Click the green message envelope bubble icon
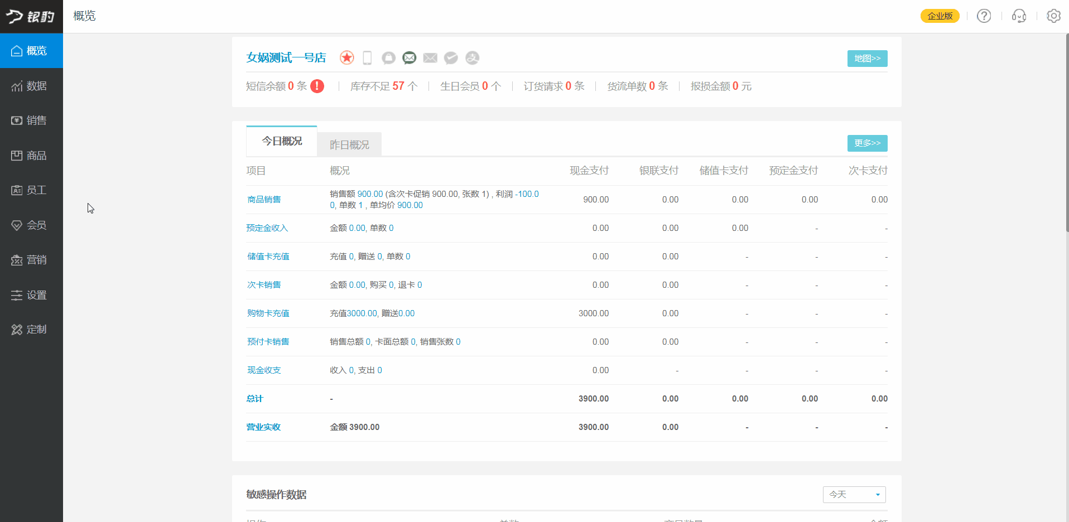 click(x=410, y=58)
